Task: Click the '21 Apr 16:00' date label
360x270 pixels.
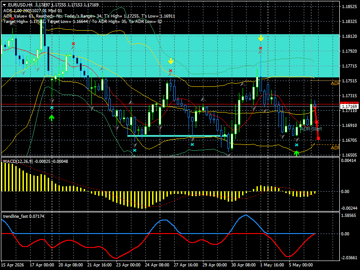Action: point(99,265)
